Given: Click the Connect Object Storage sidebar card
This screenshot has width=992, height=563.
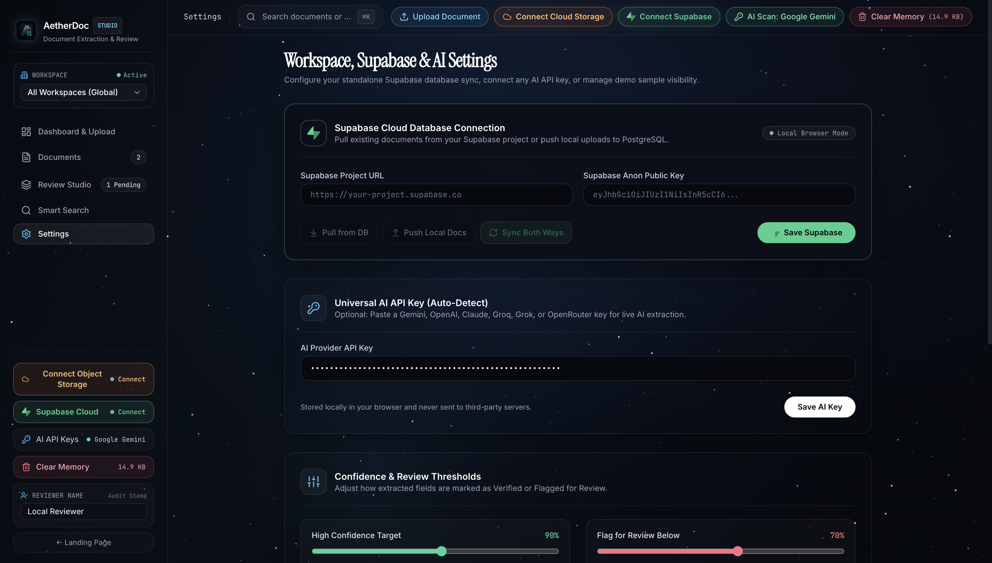Looking at the screenshot, I should (84, 379).
